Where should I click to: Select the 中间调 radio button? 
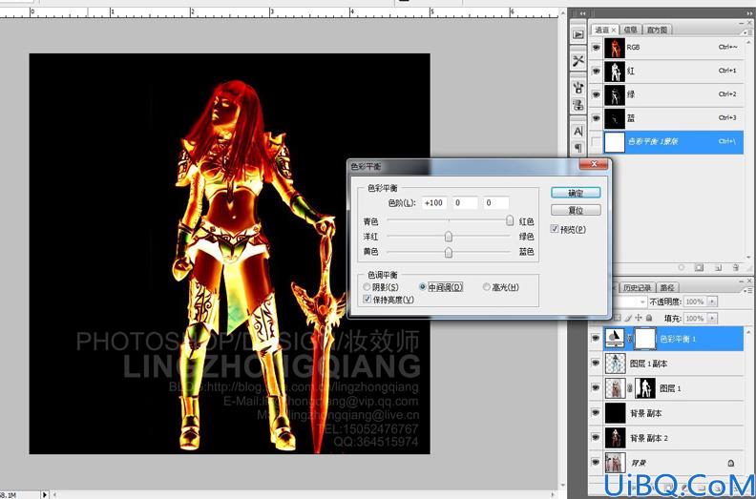[423, 287]
